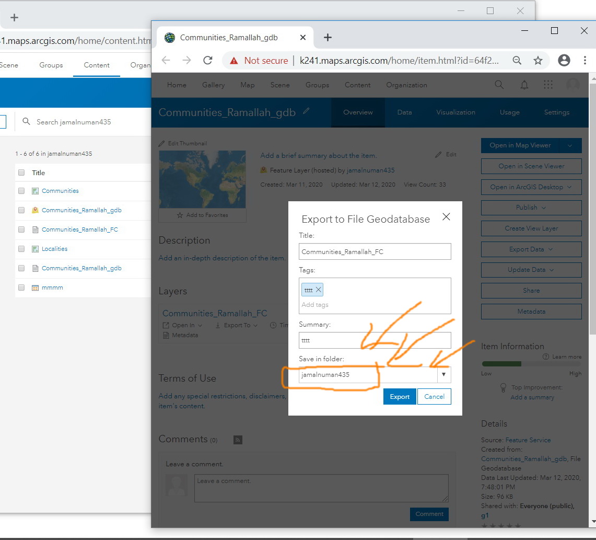This screenshot has width=596, height=540.
Task: Open notifications bell icon
Action: (x=524, y=85)
